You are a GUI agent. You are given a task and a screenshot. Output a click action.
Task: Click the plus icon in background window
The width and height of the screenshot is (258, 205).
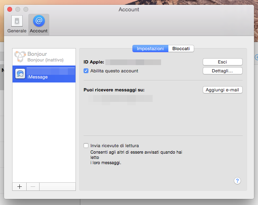tap(256, 57)
